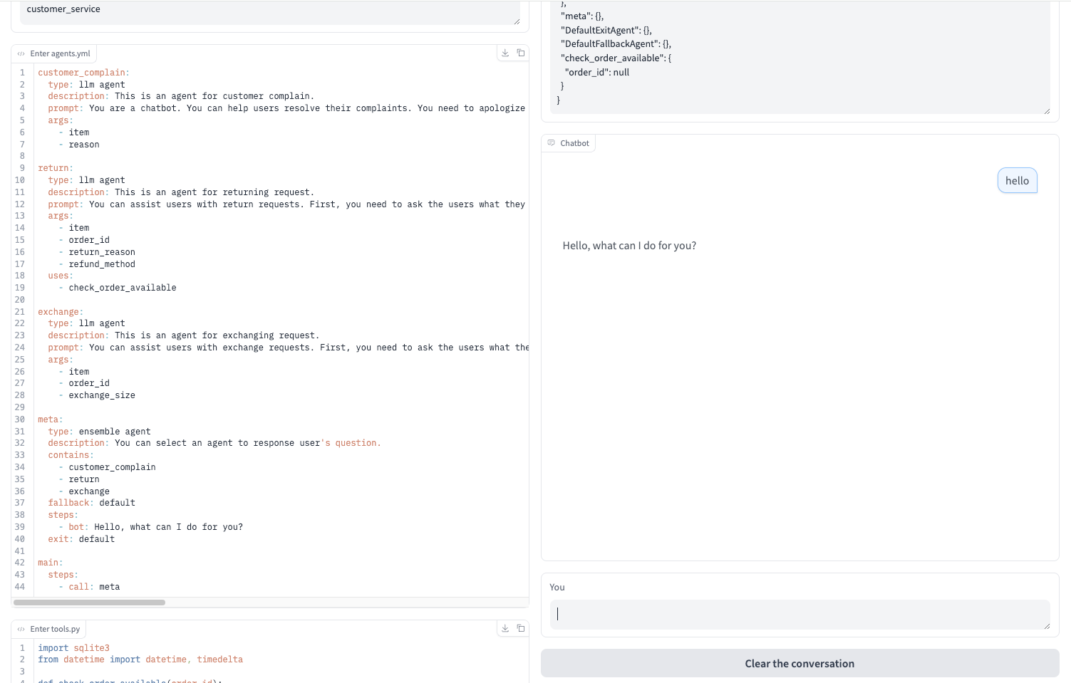Viewport: 1071px width, 683px height.
Task: Click '- customer_complain' under contains list
Action: pyautogui.click(x=107, y=467)
